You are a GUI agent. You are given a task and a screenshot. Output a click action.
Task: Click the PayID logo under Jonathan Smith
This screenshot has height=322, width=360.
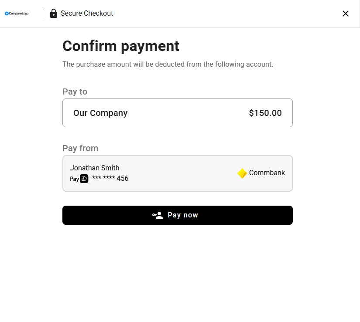click(x=79, y=179)
